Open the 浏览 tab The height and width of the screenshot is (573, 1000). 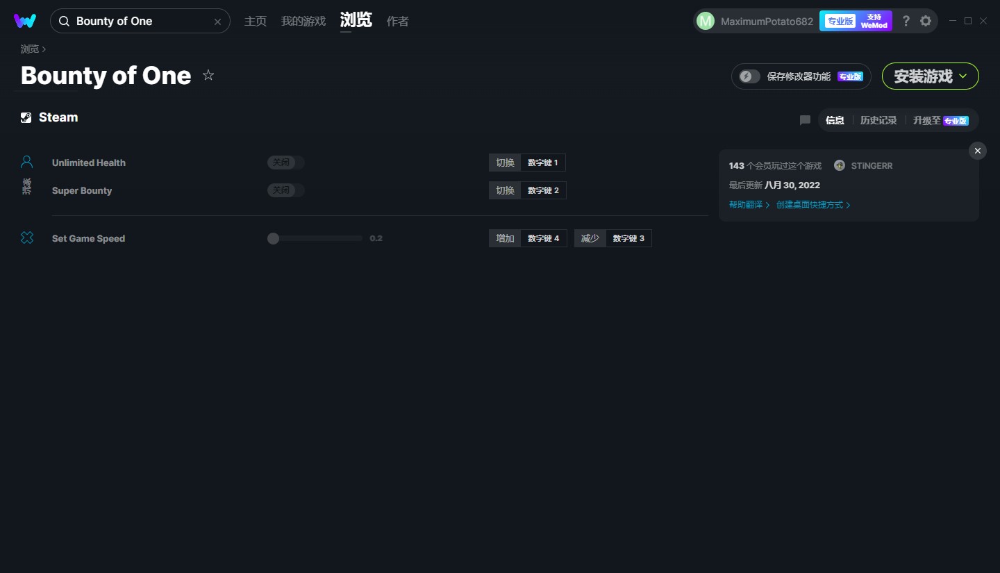[356, 20]
